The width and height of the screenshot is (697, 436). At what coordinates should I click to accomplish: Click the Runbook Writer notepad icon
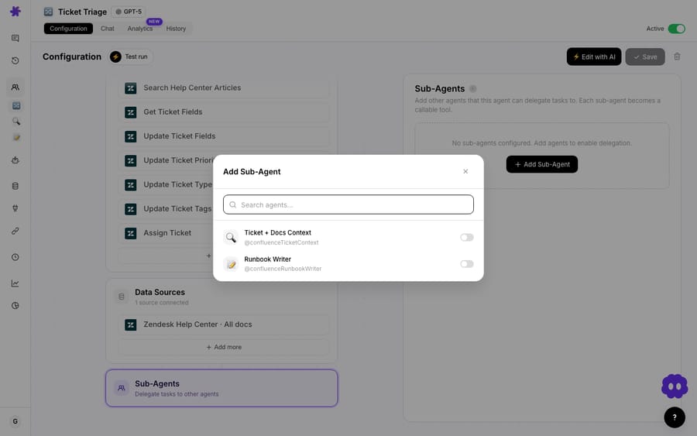click(x=231, y=264)
